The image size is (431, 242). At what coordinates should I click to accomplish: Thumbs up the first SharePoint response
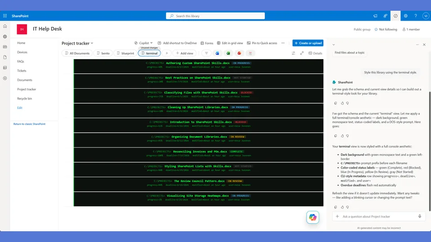pos(342,103)
